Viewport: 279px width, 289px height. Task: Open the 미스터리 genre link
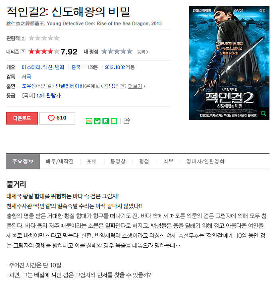tap(31, 67)
